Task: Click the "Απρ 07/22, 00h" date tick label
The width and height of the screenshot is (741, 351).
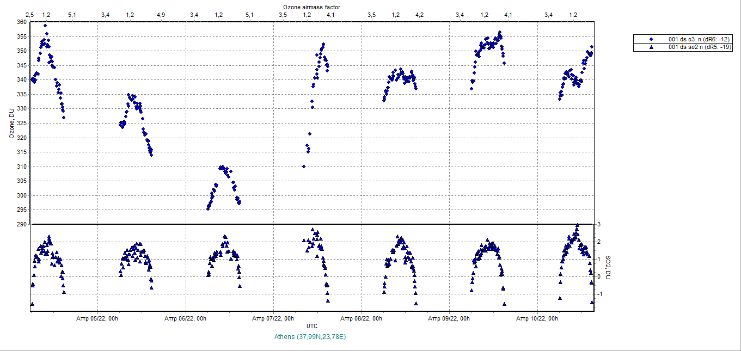Action: tap(273, 318)
